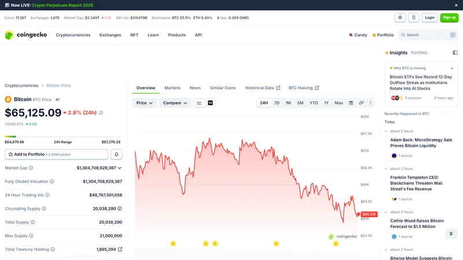
Task: Close the Now LIVE announcement banner
Action: coord(456,5)
